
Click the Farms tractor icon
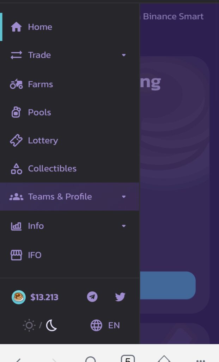point(16,84)
